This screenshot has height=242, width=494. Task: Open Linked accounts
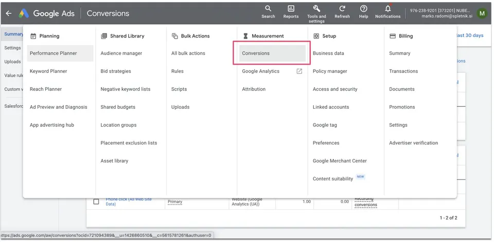click(x=331, y=107)
